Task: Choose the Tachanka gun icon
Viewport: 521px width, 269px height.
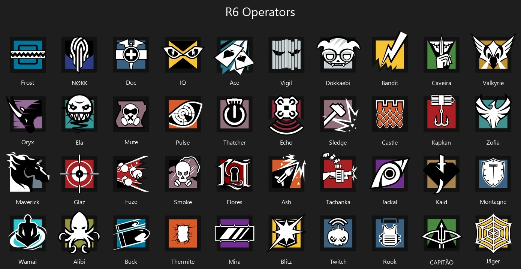Action: point(339,173)
